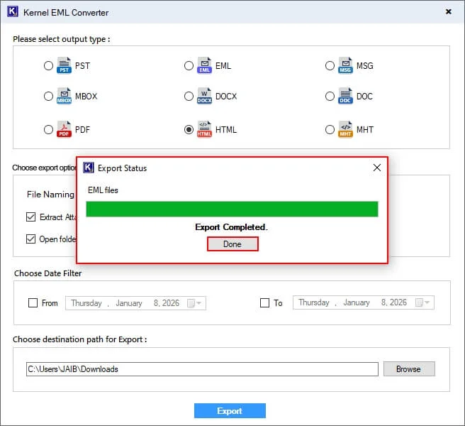
Task: Open the To date calendar dropdown
Action: 422,302
